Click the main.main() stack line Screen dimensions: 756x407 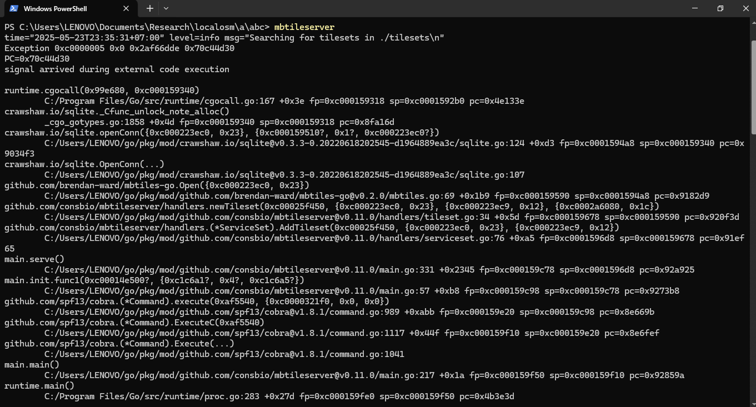tap(32, 364)
